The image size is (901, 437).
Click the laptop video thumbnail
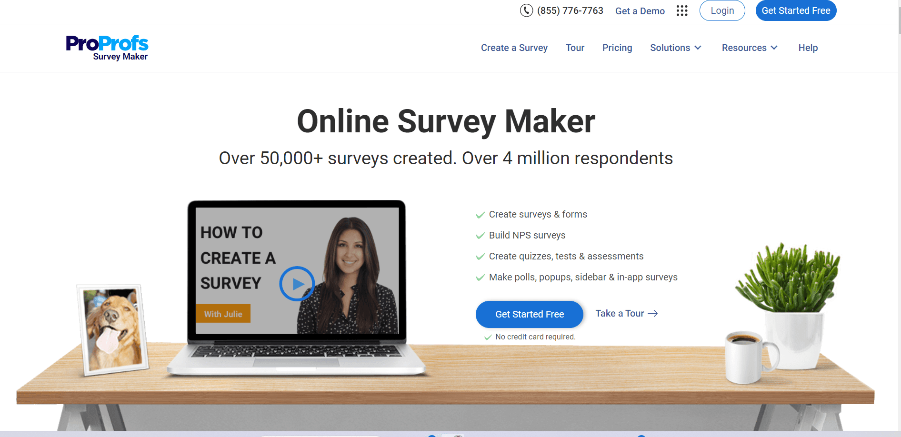(297, 270)
